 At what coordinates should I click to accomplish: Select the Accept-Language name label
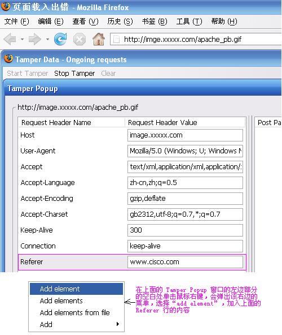(48, 183)
